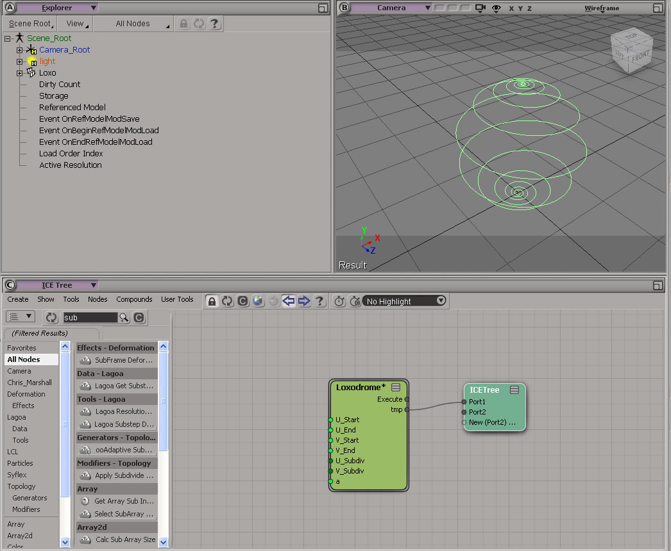The width and height of the screenshot is (671, 551).
Task: Click the node search field containing sub
Action: 90,318
